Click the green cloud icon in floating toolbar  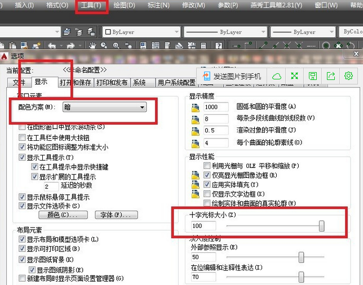277,75
